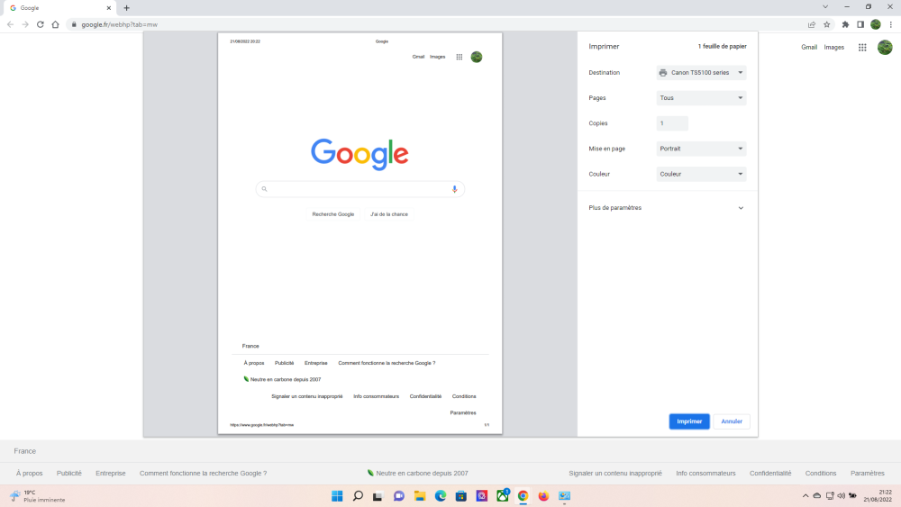Viewport: 901px width, 507px height.
Task: Click Annuler to cancel printing
Action: pyautogui.click(x=732, y=421)
